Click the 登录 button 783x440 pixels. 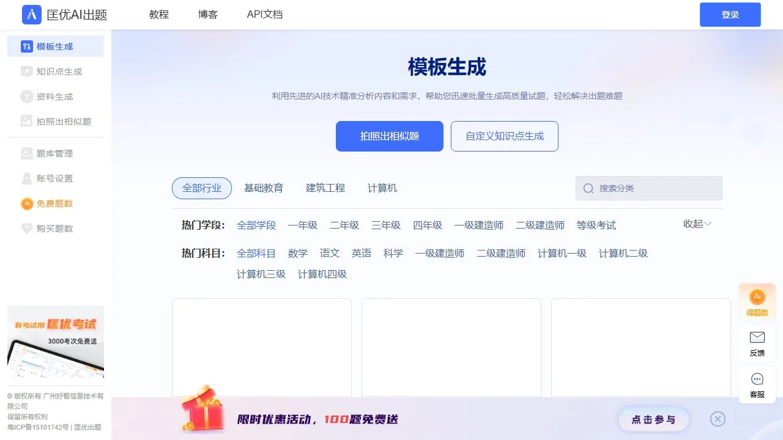tap(730, 15)
